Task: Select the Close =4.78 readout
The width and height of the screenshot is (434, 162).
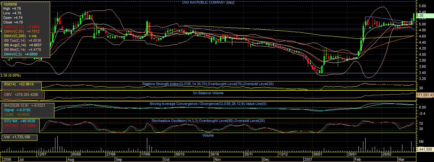Action: (13, 22)
